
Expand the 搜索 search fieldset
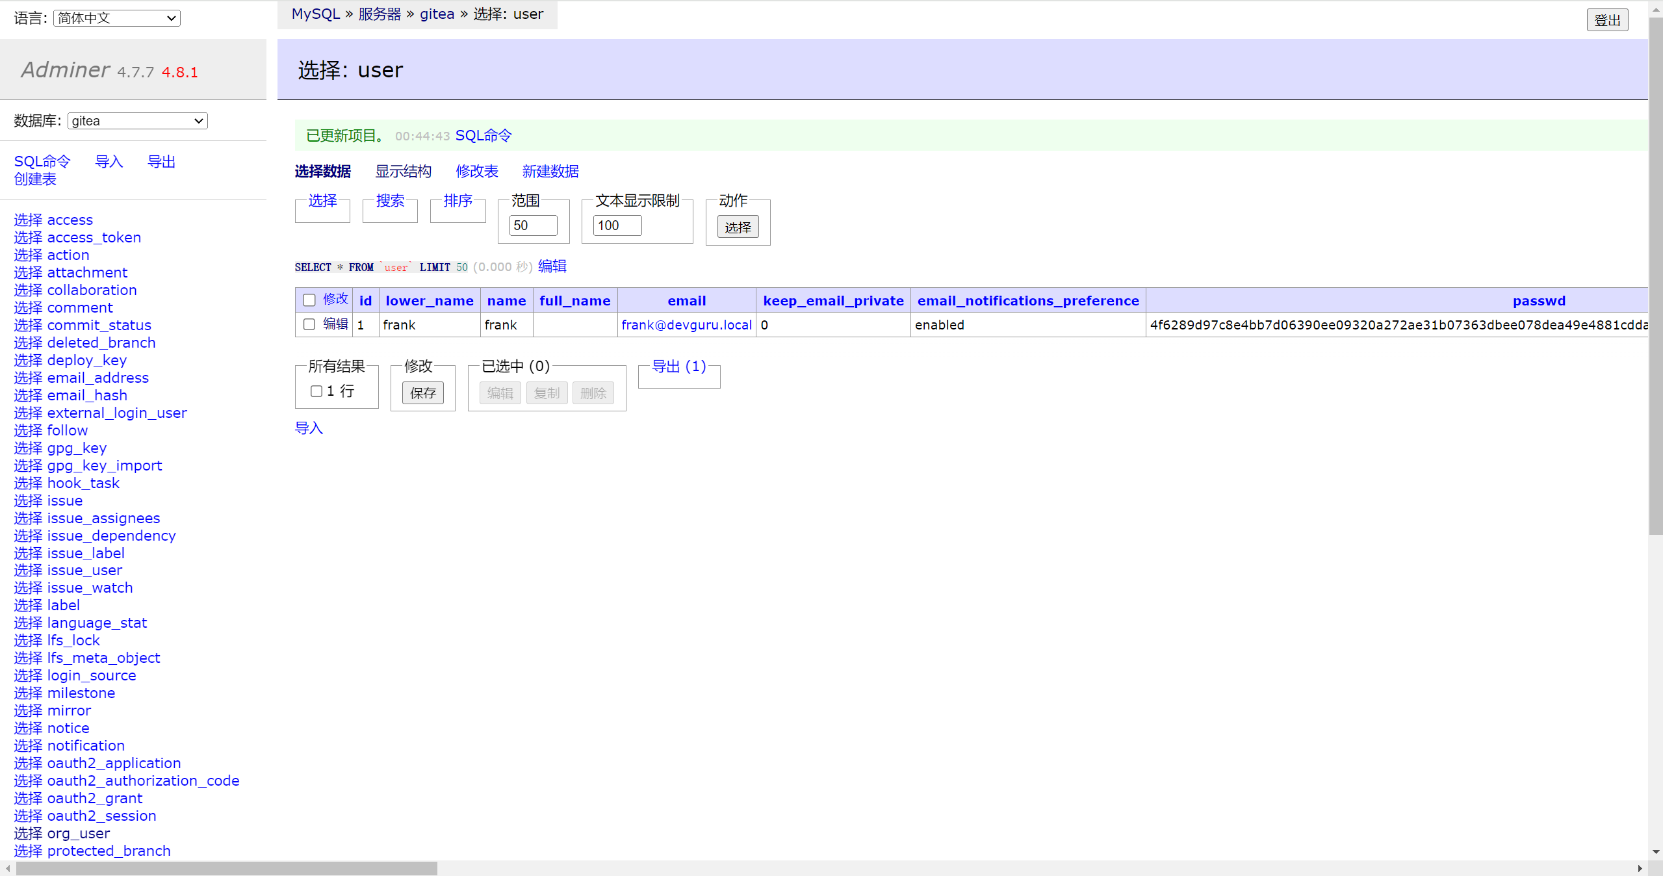tap(390, 201)
